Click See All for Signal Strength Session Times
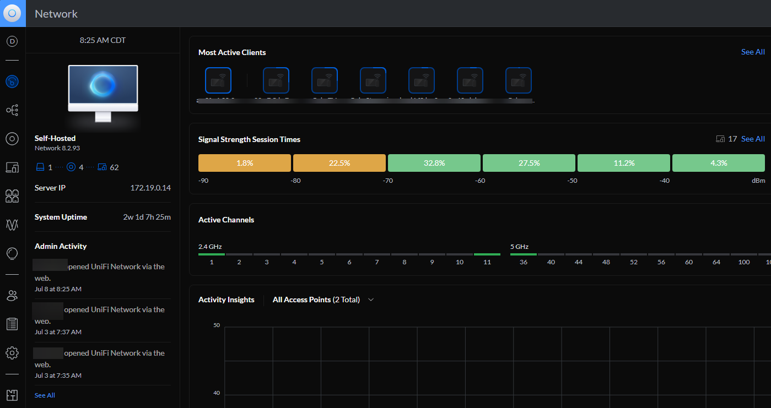The height and width of the screenshot is (408, 771). tap(752, 139)
